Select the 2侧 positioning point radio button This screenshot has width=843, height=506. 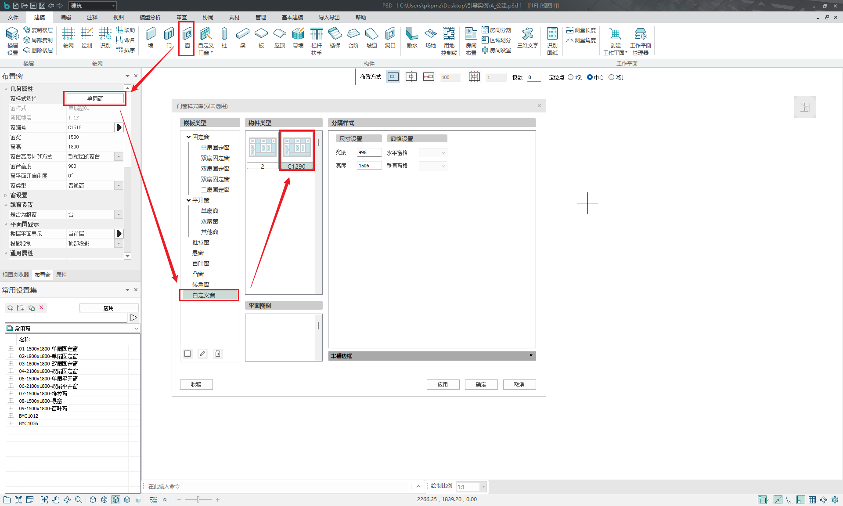[x=611, y=77]
